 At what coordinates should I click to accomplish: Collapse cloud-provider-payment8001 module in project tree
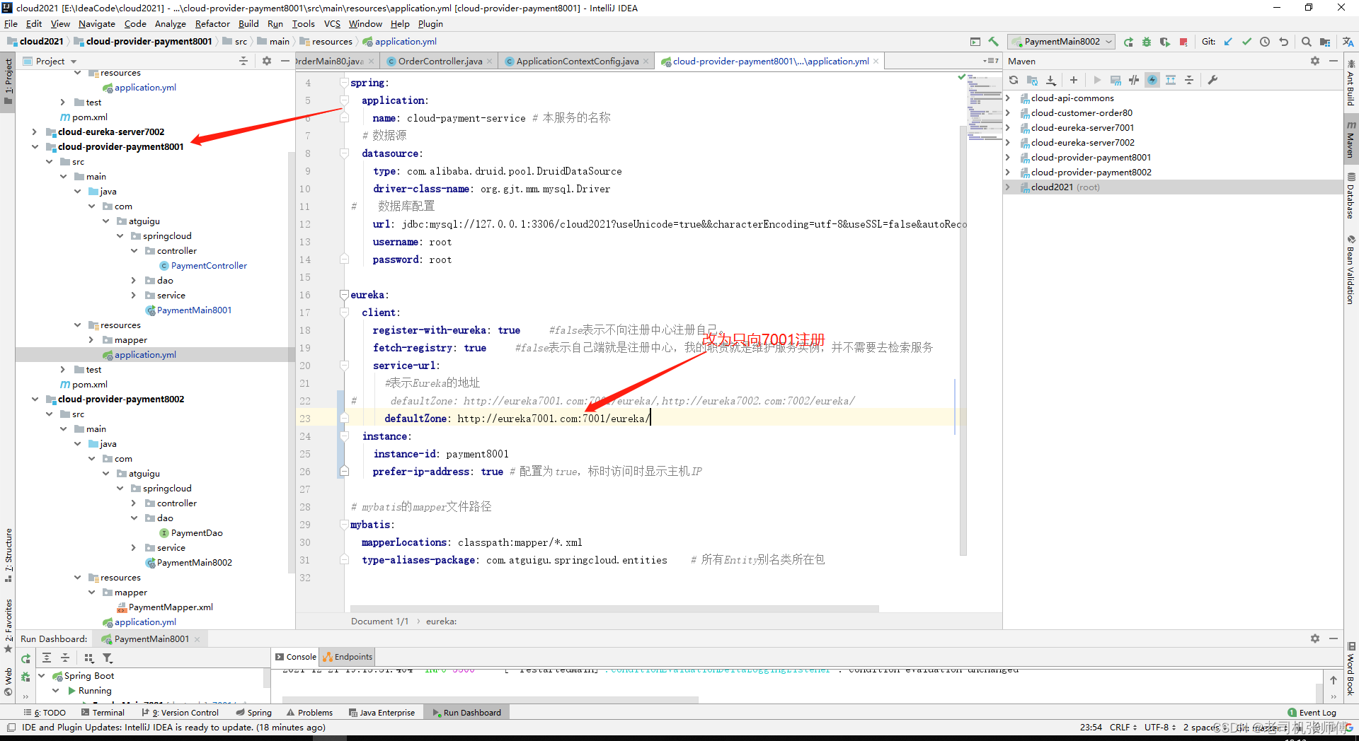pos(35,147)
